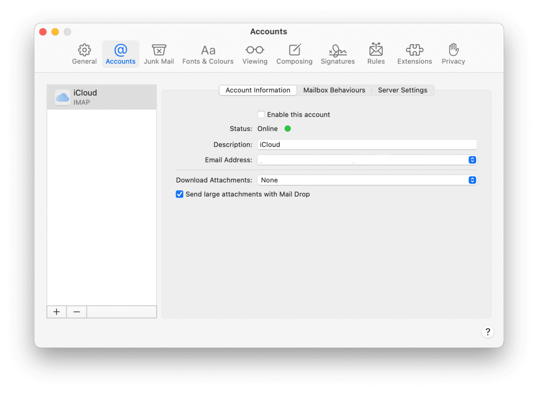Switch to the Viewing preferences pane
Viewport: 538px width, 393px height.
(x=255, y=54)
